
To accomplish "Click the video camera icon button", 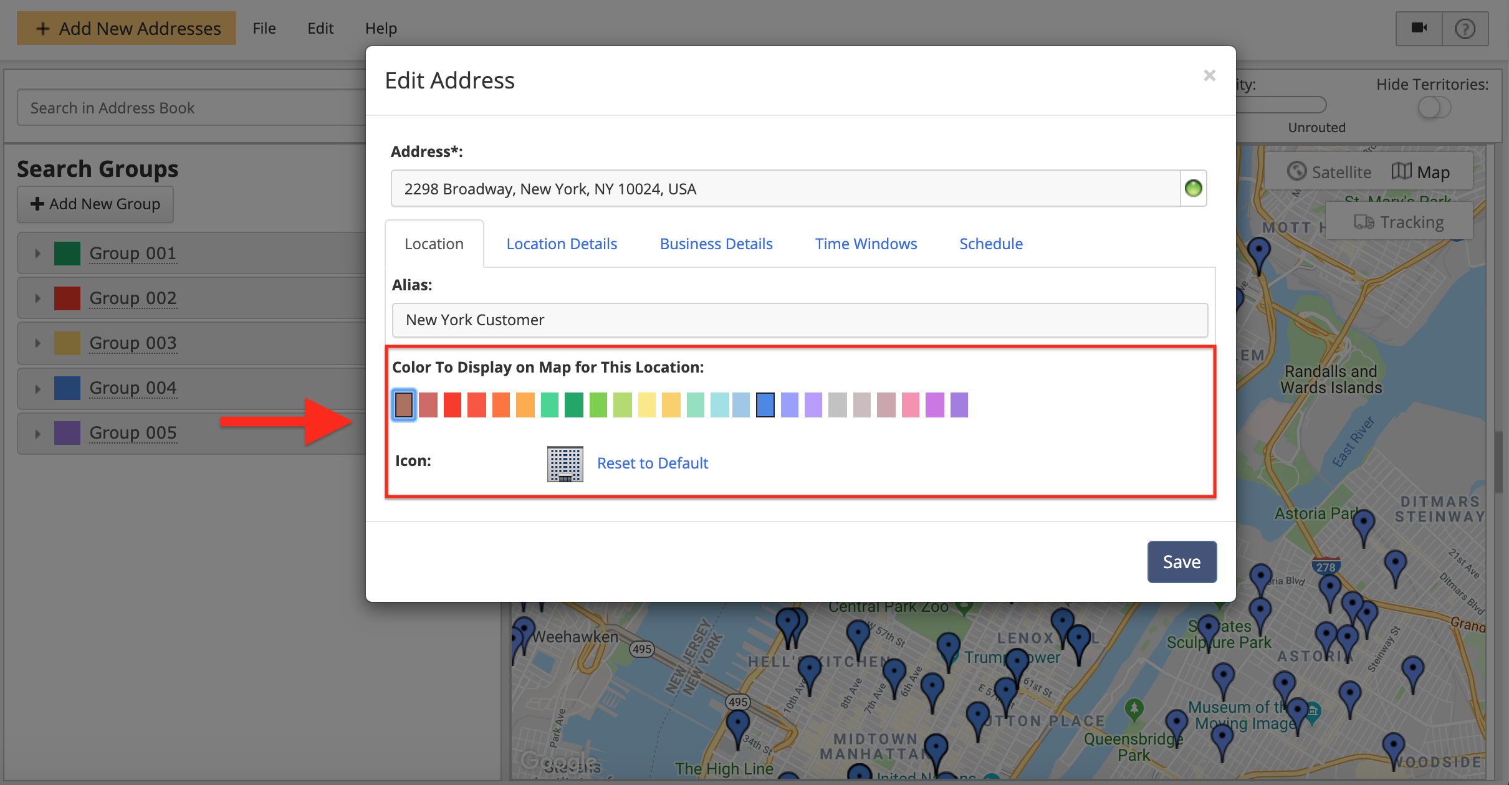I will 1419,28.
